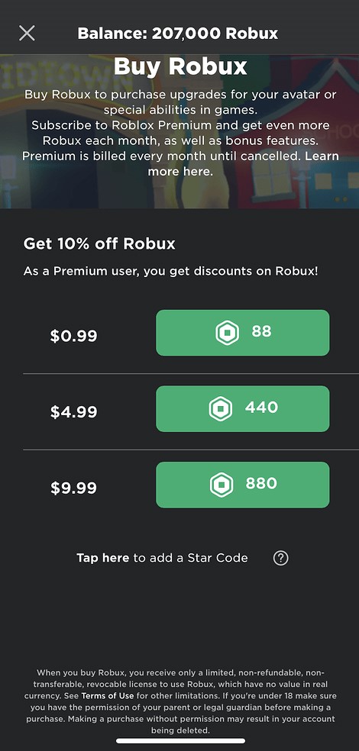Screen dimensions: 359x751
Task: Tap the Robux icon on the 88 button
Action: click(x=227, y=333)
